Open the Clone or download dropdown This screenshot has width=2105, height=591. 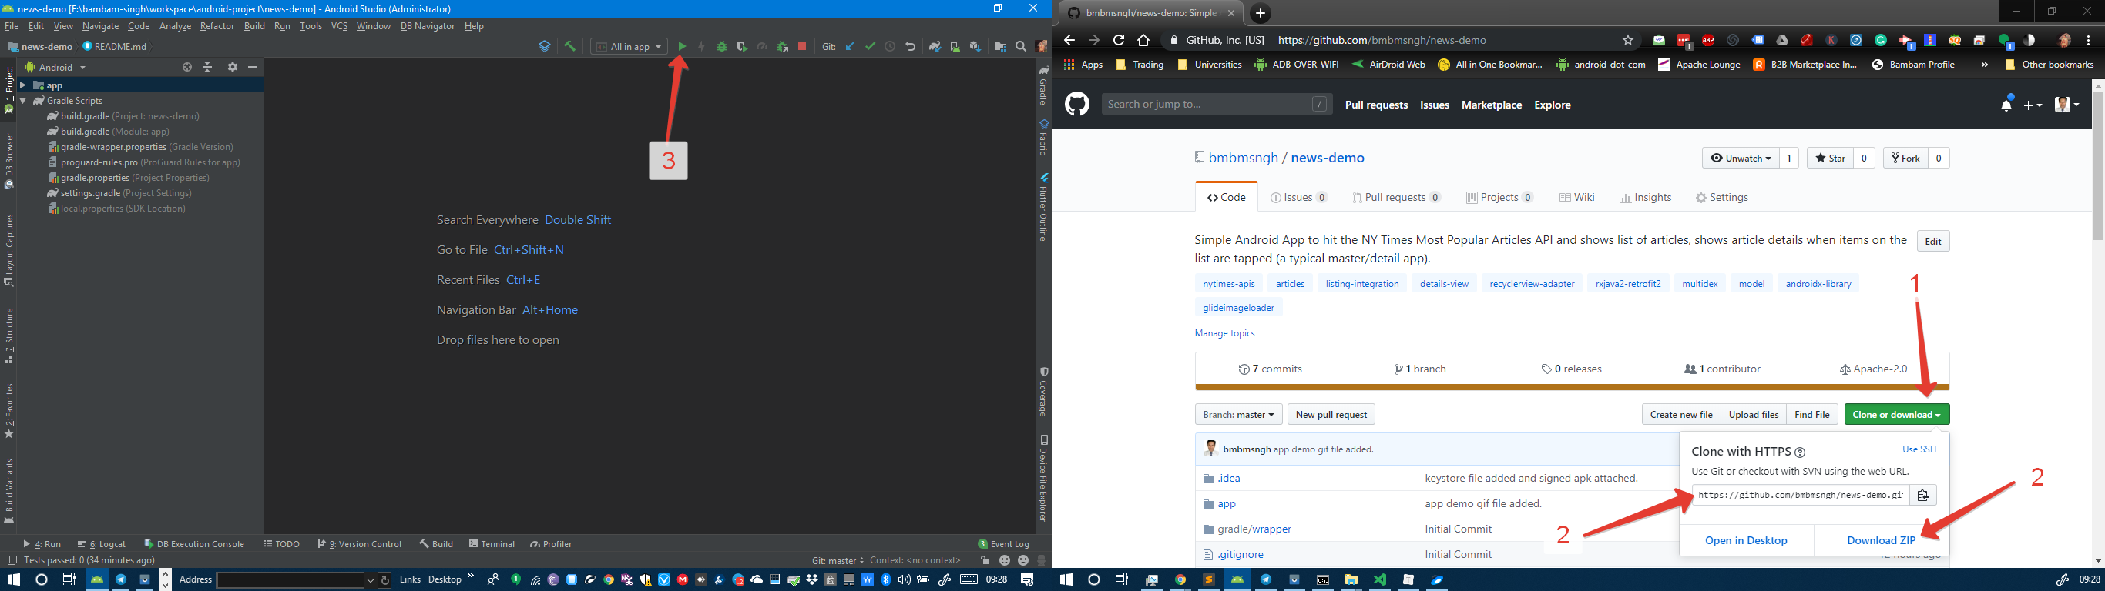pyautogui.click(x=1895, y=415)
